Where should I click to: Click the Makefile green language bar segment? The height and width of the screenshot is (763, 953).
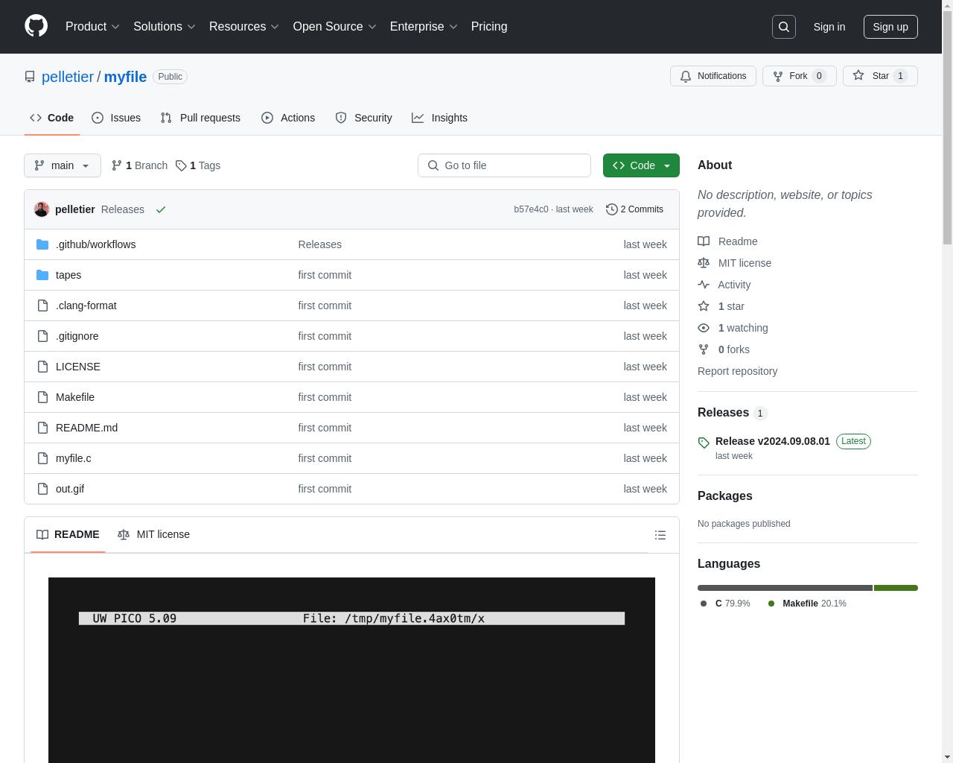pyautogui.click(x=896, y=588)
